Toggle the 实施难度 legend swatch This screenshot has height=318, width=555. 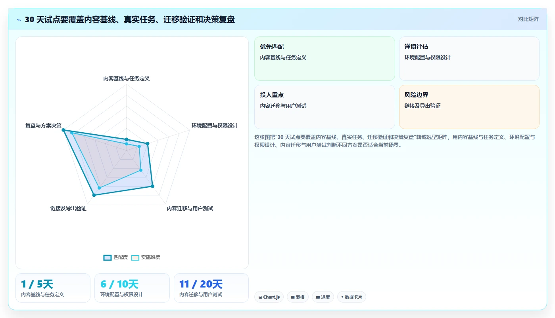click(x=135, y=257)
